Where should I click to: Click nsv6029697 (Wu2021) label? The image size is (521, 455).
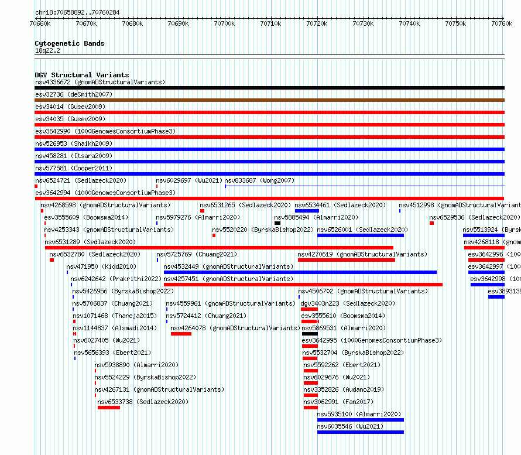click(189, 180)
